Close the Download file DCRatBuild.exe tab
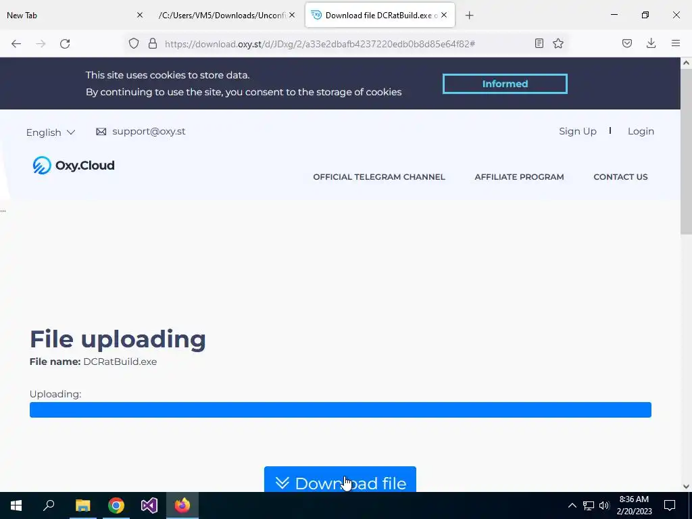This screenshot has width=692, height=519. [x=445, y=15]
